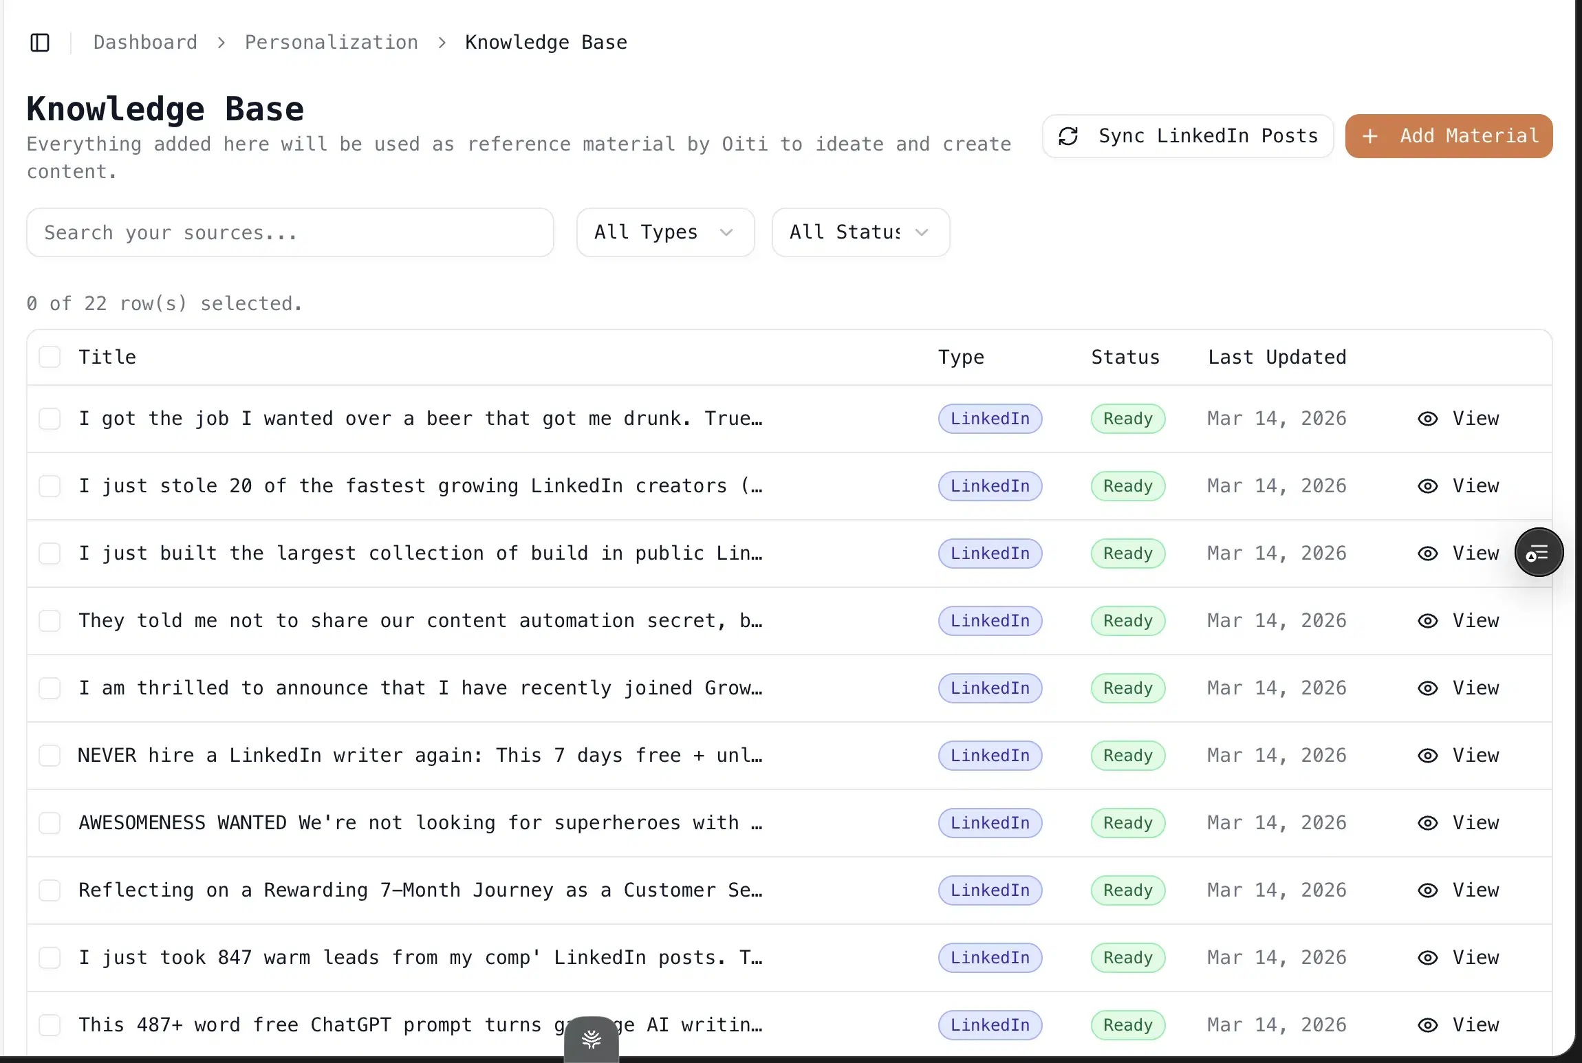The height and width of the screenshot is (1063, 1582).
Task: Click title 'This 487+ word free ChatGPT prompt'
Action: pyautogui.click(x=420, y=1025)
